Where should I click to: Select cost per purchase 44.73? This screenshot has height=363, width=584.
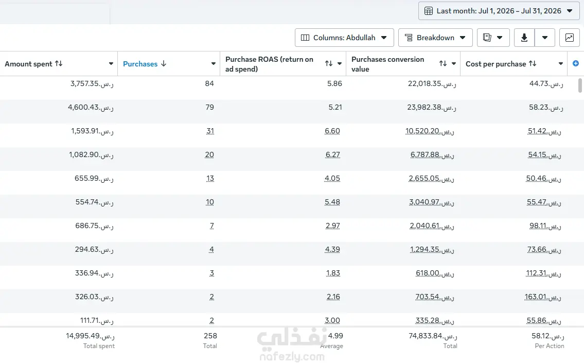point(546,83)
